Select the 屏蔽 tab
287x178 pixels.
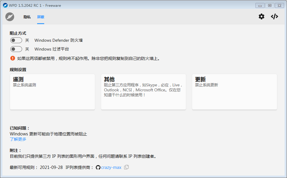click(41, 17)
